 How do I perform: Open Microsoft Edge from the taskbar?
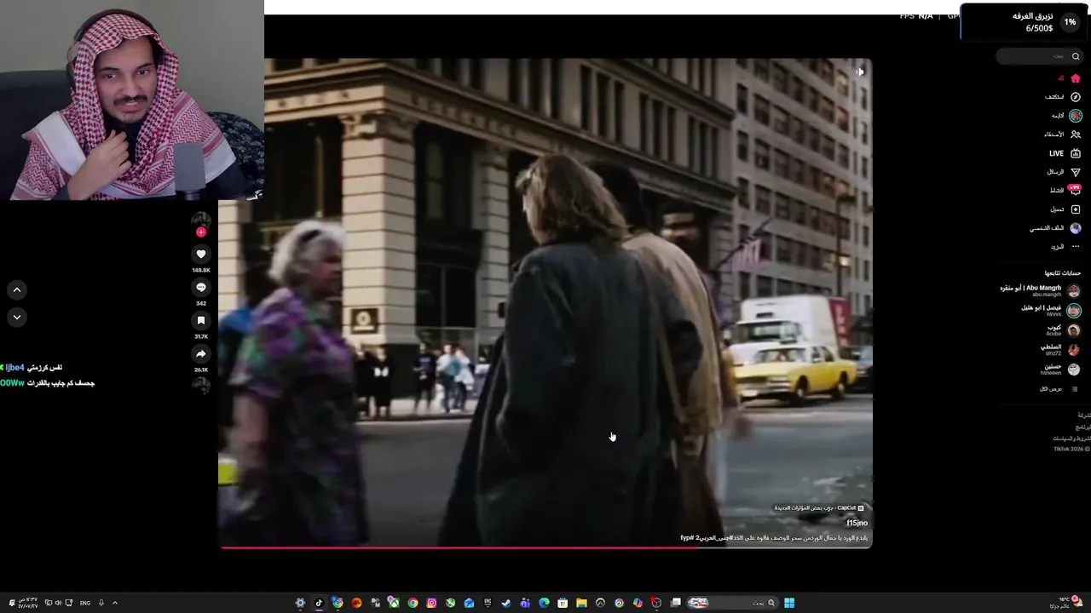(x=544, y=603)
